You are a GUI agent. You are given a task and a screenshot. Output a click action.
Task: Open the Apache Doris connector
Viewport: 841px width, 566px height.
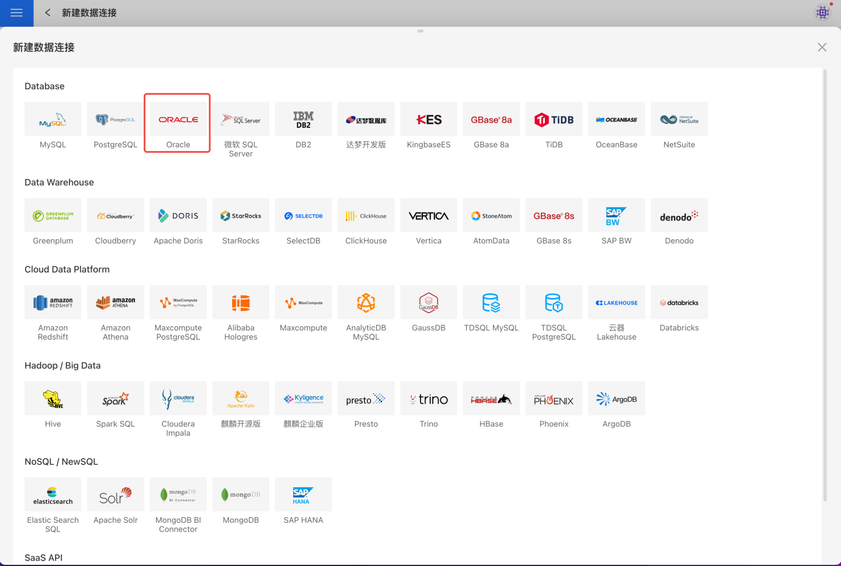178,216
